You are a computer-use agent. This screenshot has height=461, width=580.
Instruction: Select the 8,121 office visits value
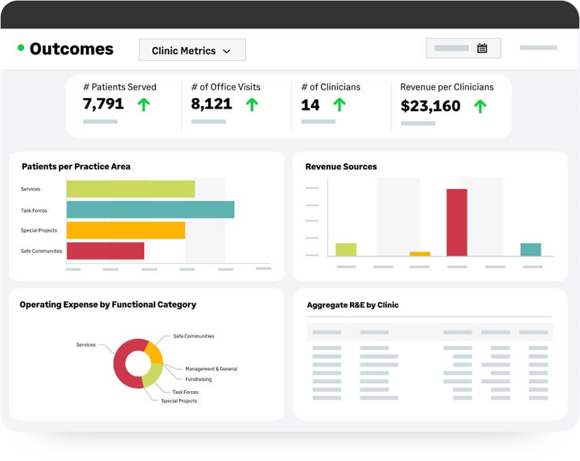pyautogui.click(x=211, y=104)
